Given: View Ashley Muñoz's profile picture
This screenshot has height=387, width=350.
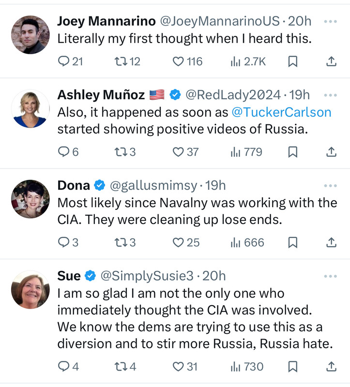Looking at the screenshot, I should [x=30, y=108].
